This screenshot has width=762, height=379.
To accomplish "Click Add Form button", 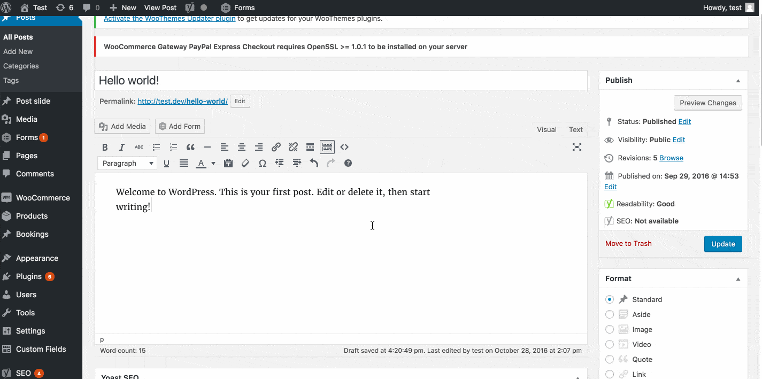I will coord(180,126).
